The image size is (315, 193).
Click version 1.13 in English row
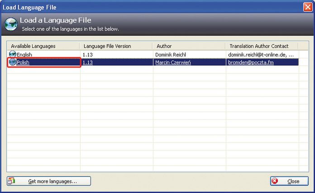point(88,55)
